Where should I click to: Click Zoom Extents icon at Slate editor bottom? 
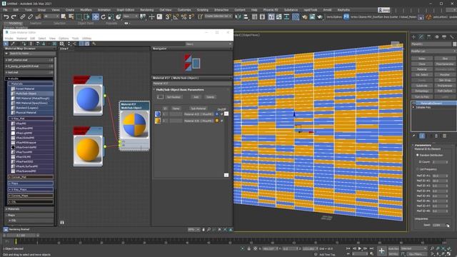coord(219,230)
